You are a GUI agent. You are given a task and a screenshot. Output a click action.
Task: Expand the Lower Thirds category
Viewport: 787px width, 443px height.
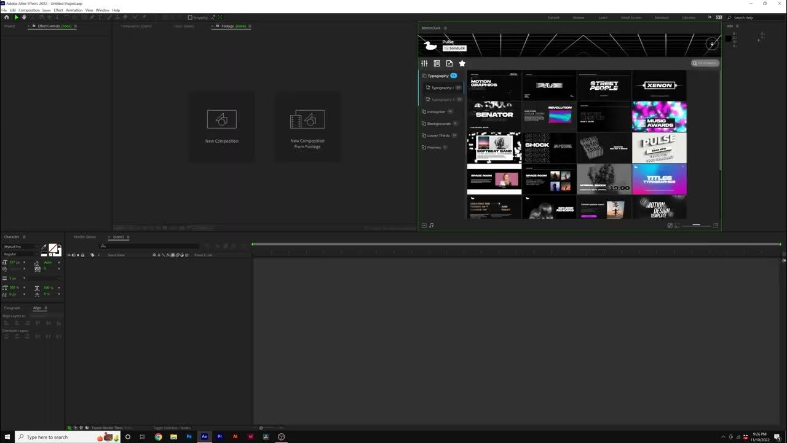point(438,135)
